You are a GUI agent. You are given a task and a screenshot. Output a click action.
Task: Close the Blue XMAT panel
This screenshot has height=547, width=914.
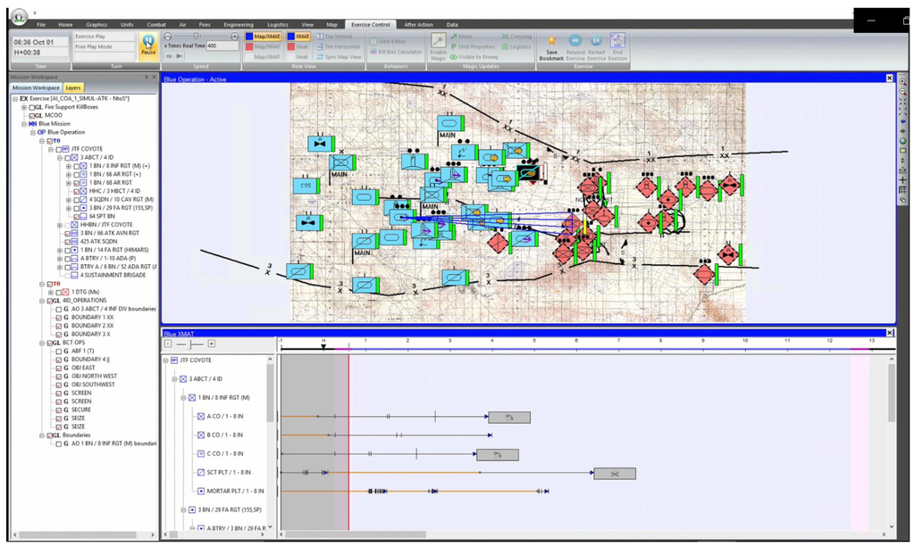890,333
